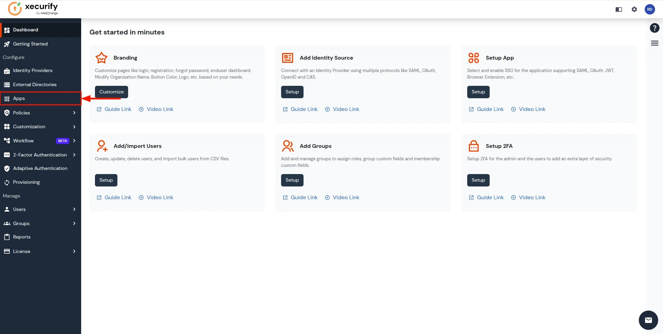The height and width of the screenshot is (334, 663).
Task: Click the Branding star icon
Action: pos(101,58)
